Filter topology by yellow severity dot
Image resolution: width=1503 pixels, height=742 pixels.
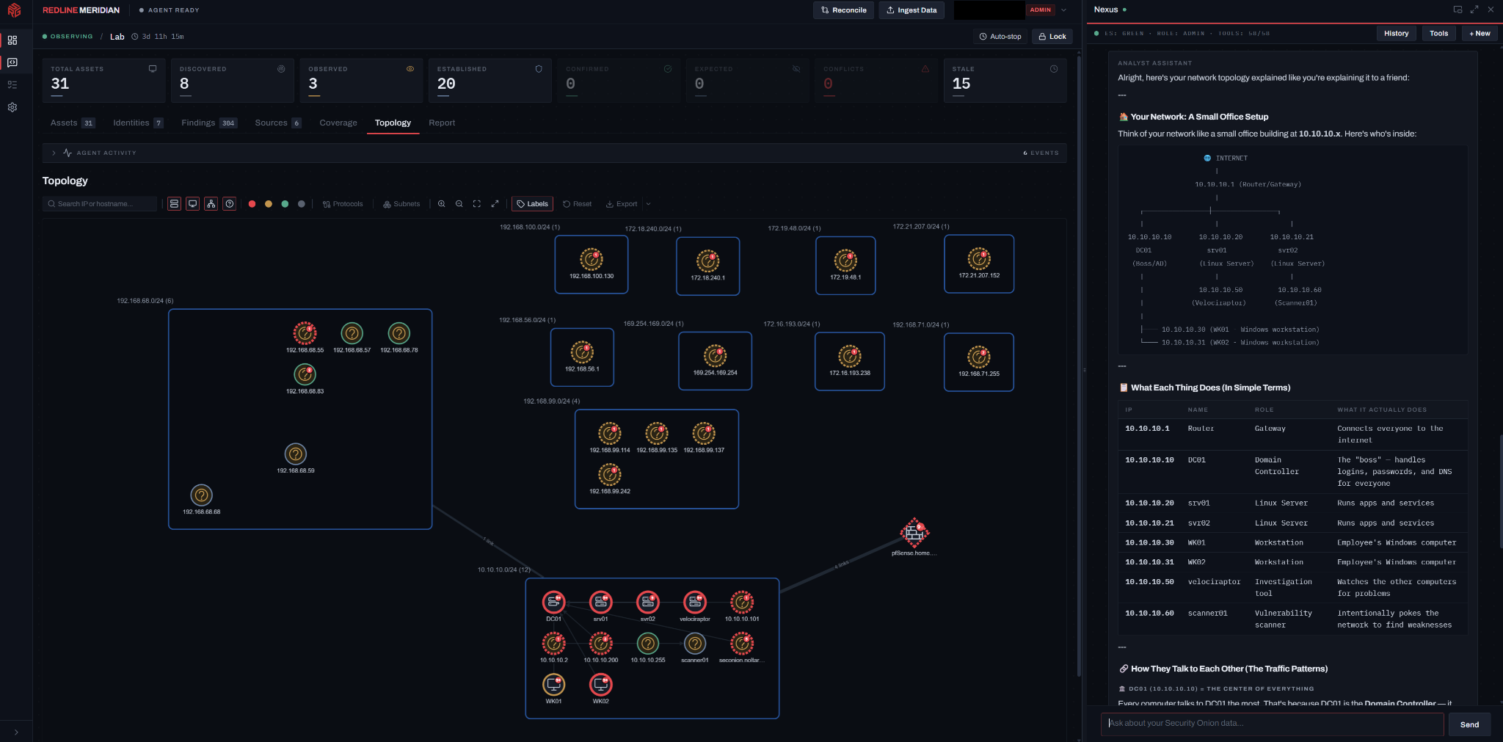269,204
